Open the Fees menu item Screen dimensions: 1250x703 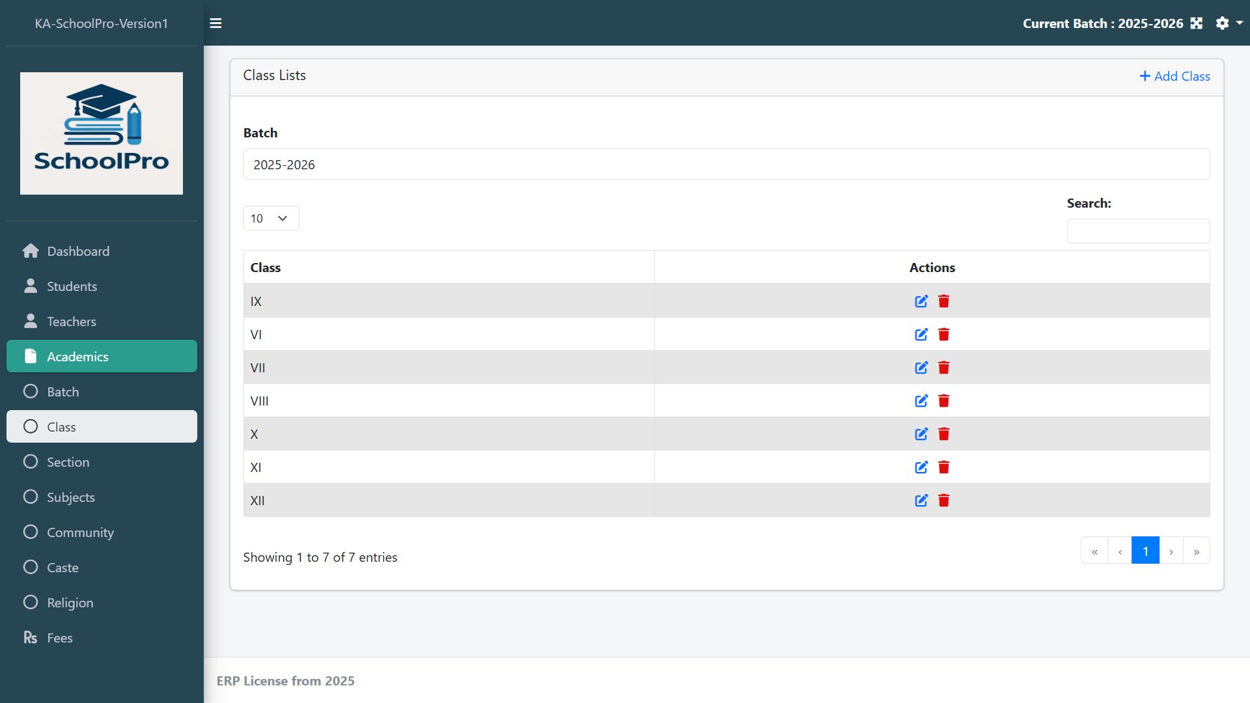[59, 638]
